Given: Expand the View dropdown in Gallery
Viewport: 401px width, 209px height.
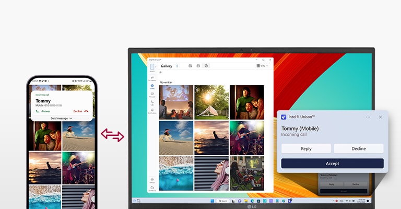Looking at the screenshot, I should (262, 66).
